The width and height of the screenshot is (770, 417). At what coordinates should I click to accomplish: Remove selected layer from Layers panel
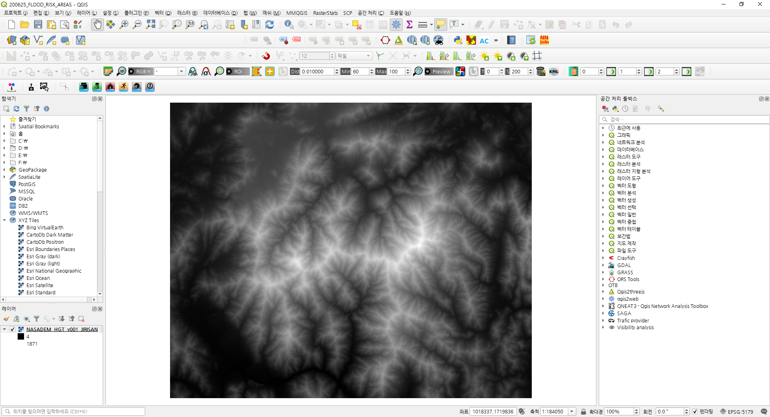point(81,319)
